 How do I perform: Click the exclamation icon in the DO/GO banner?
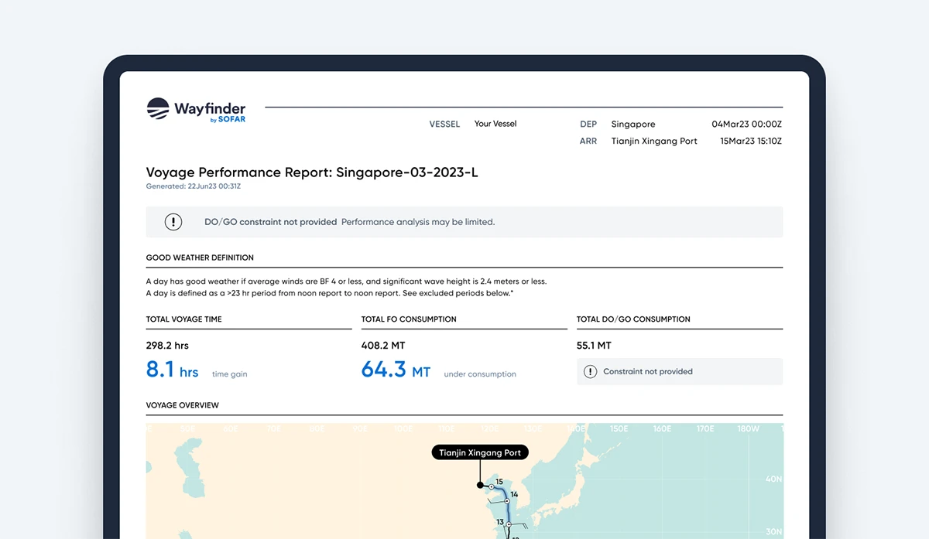(x=173, y=222)
